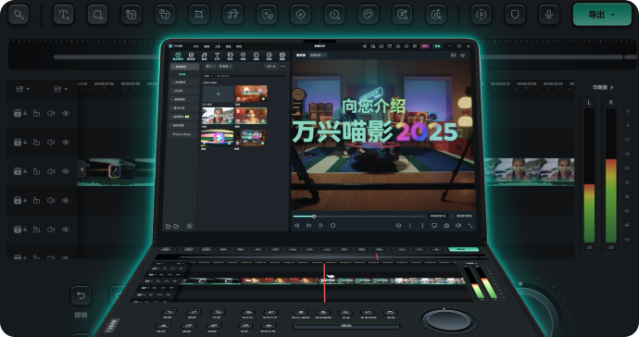Click the volume speaker icon under preview
Screen dimensions: 639x337
pos(458,225)
